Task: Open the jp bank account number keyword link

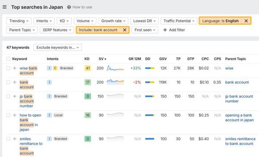Action: point(27,101)
